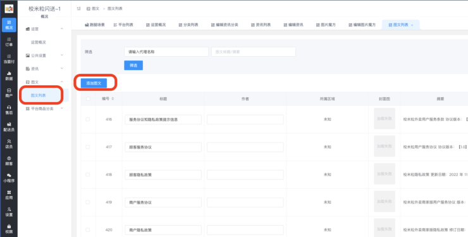Open 运营概况 in the side menu
This screenshot has height=237, width=468.
click(x=39, y=42)
